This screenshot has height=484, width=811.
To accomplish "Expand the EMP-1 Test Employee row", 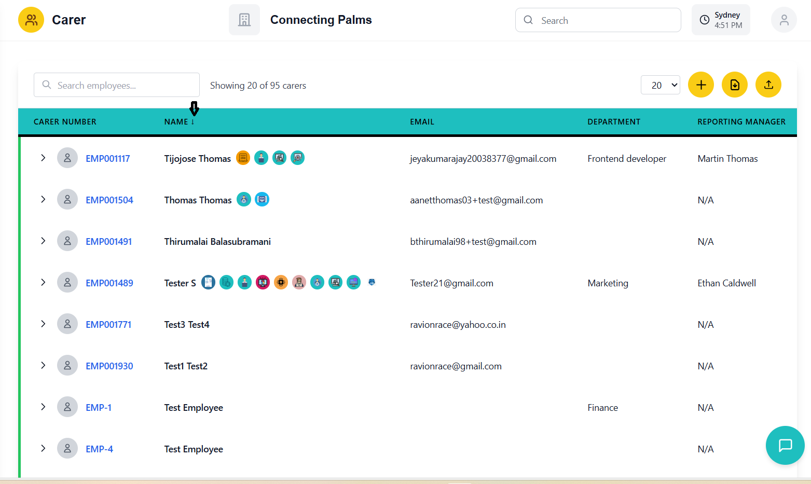I will [43, 407].
